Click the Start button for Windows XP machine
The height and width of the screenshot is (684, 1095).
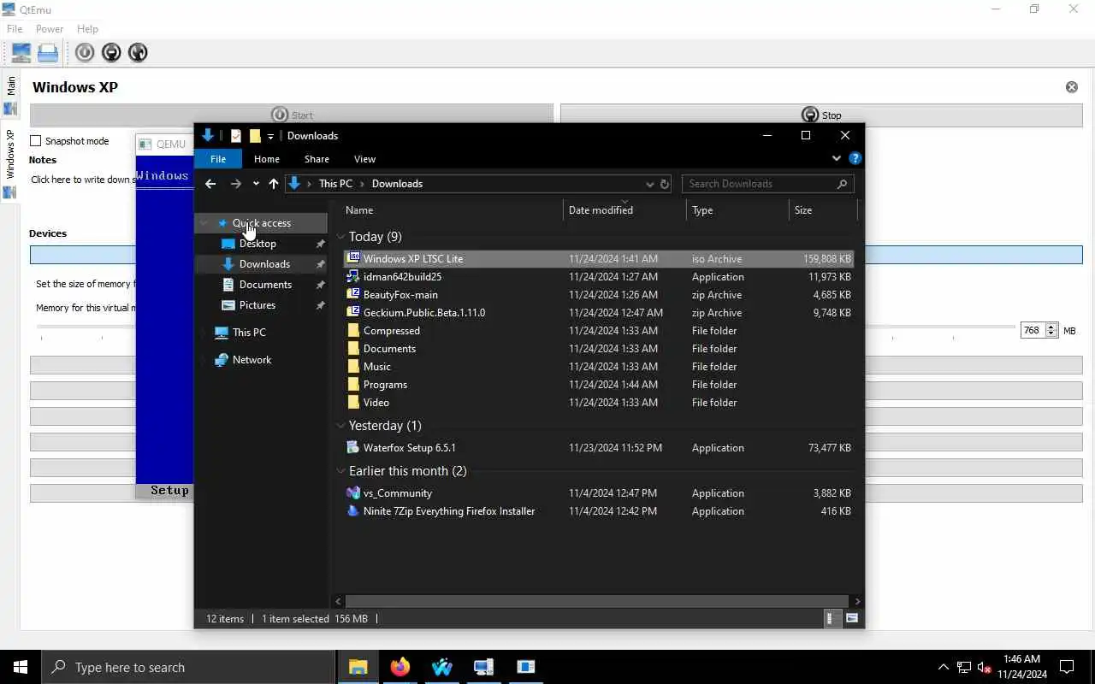click(x=292, y=115)
